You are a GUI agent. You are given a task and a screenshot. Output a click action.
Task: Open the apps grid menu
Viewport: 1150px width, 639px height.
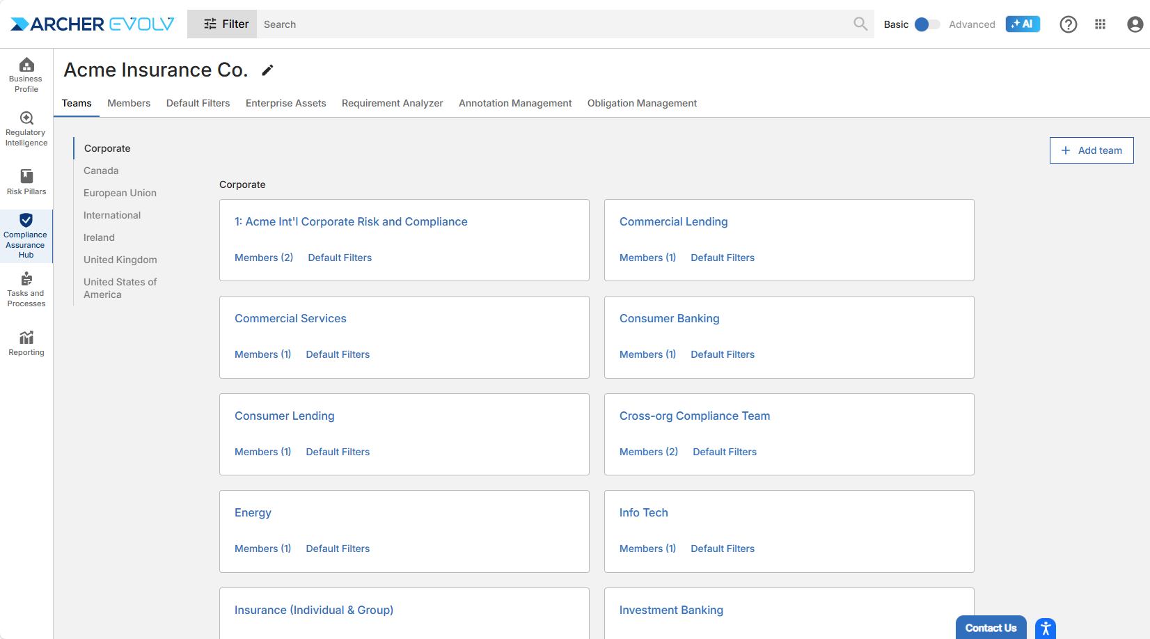tap(1100, 24)
